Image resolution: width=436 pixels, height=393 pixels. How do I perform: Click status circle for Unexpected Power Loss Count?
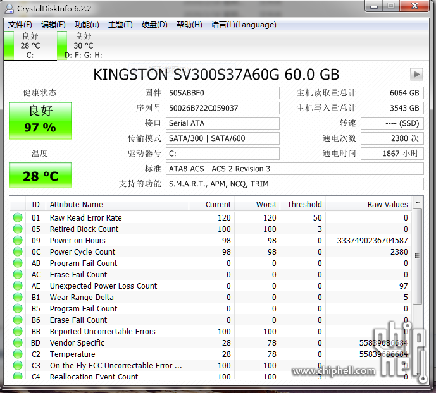click(18, 286)
